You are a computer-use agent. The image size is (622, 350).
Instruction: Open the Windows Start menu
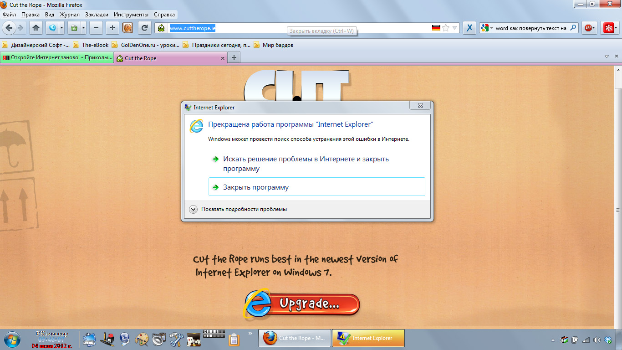pos(12,339)
